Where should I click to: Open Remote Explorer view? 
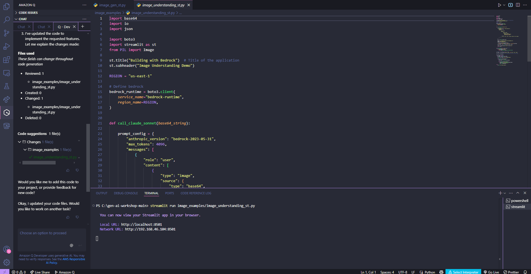pyautogui.click(x=7, y=73)
